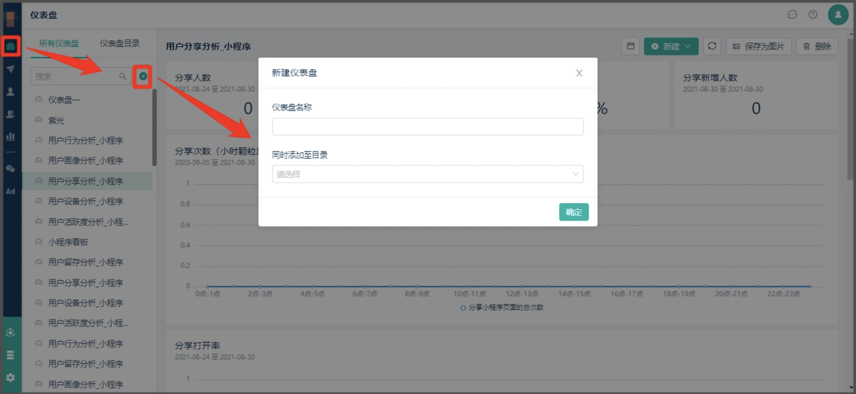Viewport: 856px width, 394px height.
Task: Click the 分享新增人数 card title
Action: (710, 78)
